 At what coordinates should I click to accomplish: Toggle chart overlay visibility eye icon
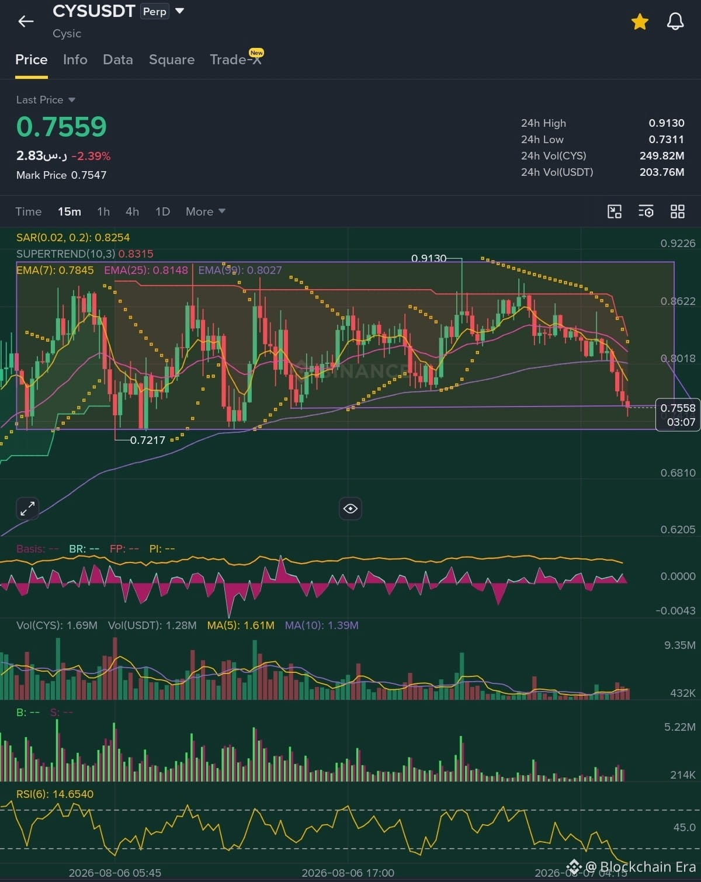tap(350, 508)
